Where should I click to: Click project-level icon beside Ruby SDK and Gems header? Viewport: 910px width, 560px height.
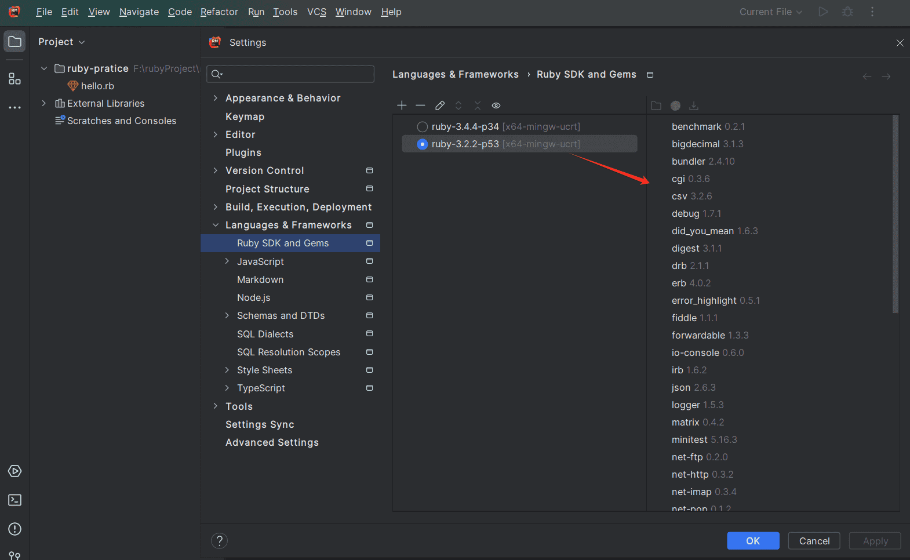[650, 75]
